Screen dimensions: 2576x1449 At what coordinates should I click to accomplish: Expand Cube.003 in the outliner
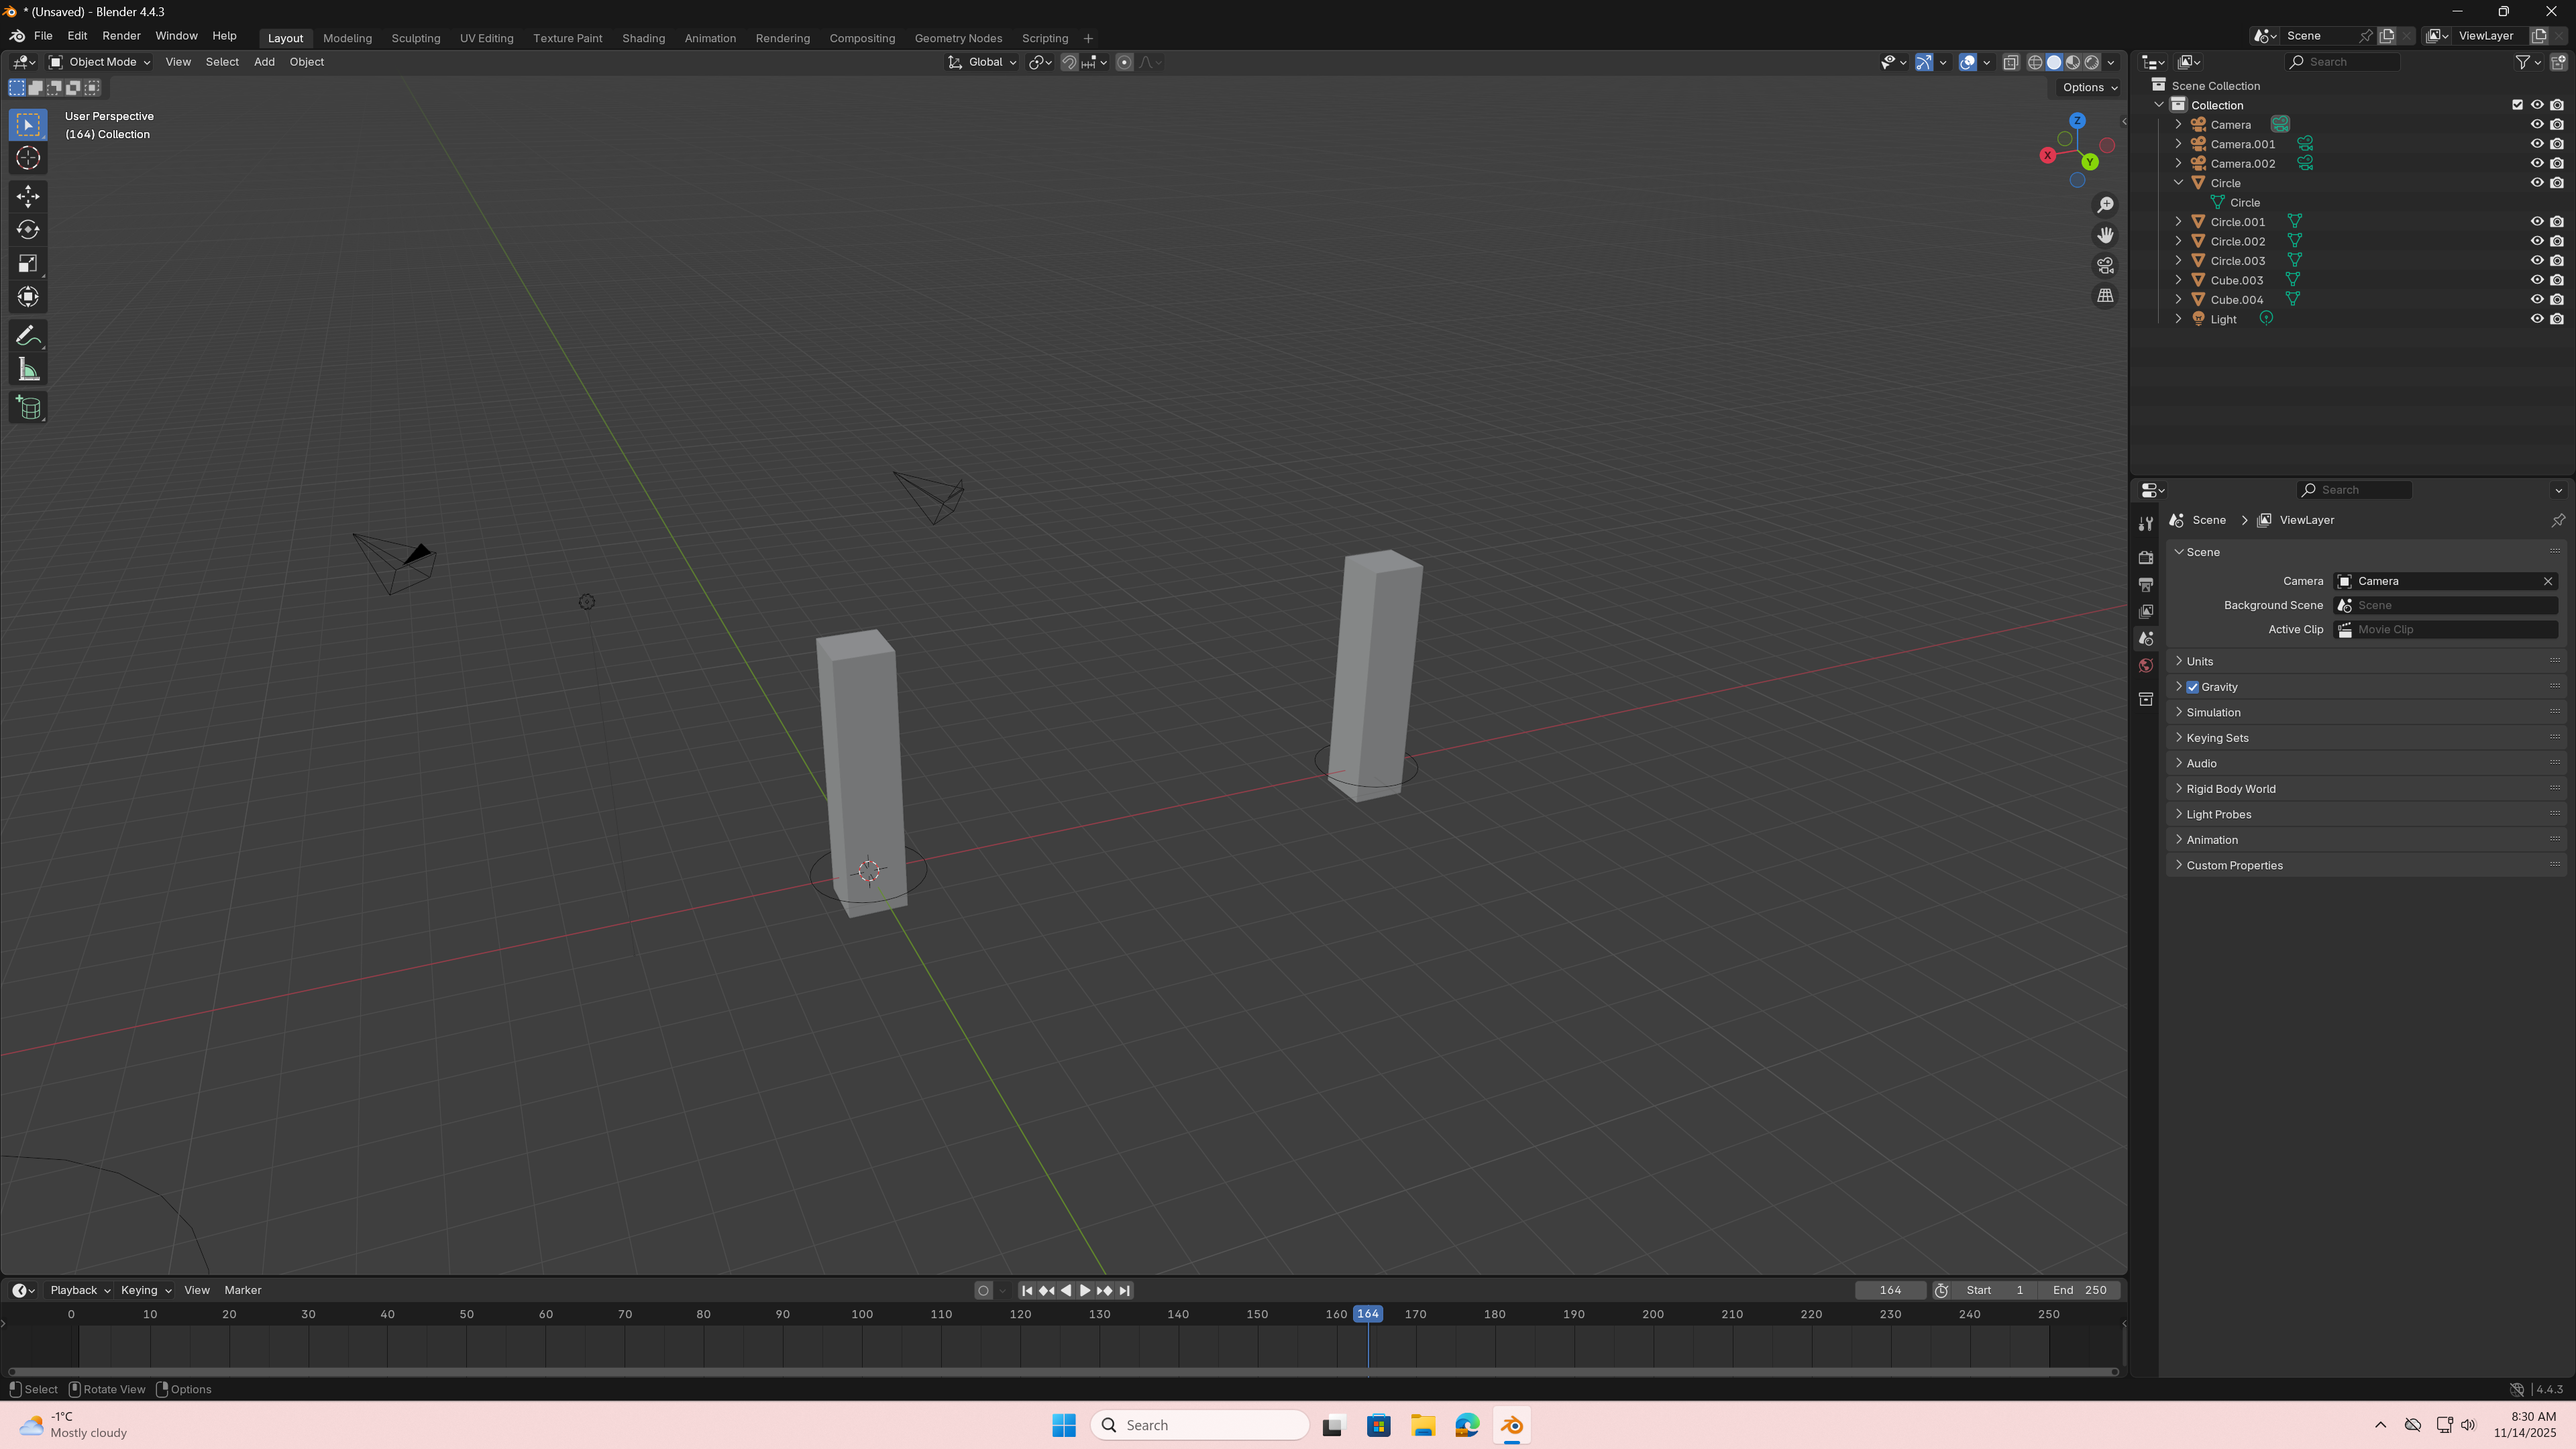click(x=2178, y=280)
